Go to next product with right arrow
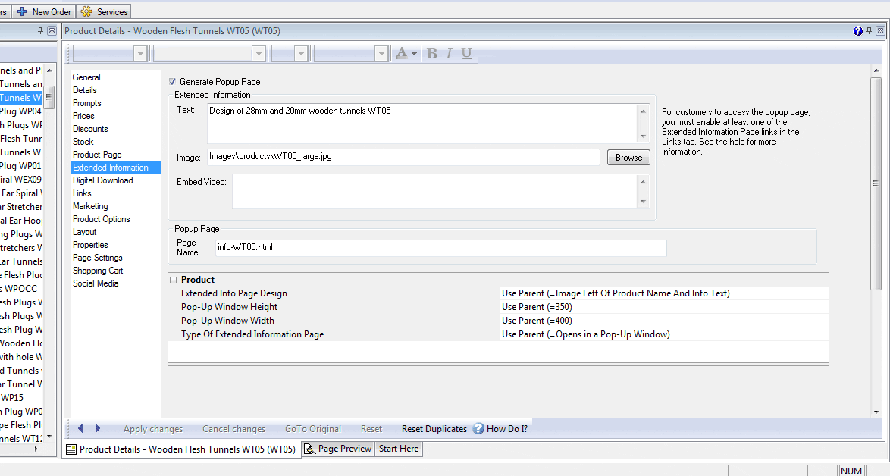 coord(97,429)
